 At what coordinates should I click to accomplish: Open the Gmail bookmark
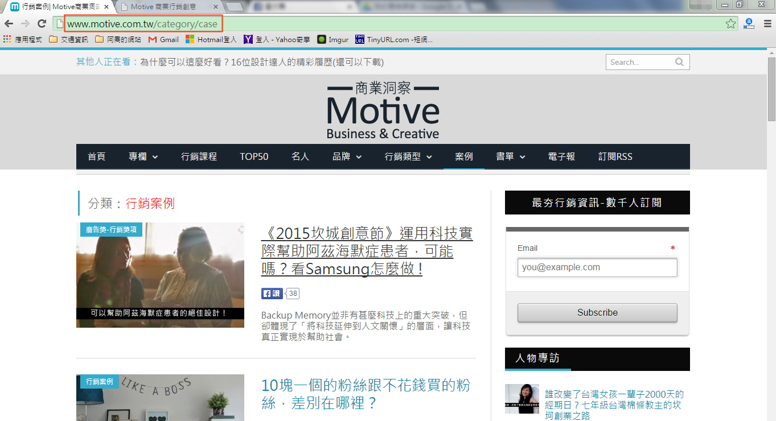click(163, 39)
